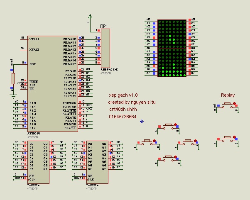Viewport: 250px width, 200px height.
Task: Click the P2.0/A8 pin label
Action: coord(71,71)
